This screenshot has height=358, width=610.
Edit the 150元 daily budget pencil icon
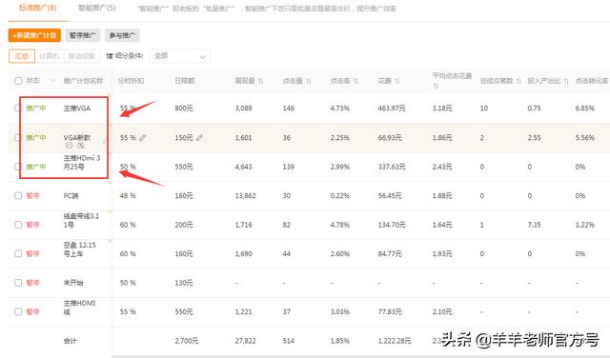[199, 138]
